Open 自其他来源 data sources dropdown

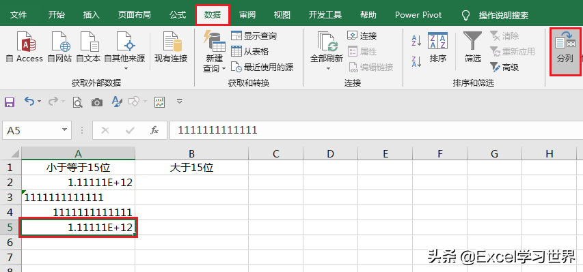pyautogui.click(x=124, y=50)
